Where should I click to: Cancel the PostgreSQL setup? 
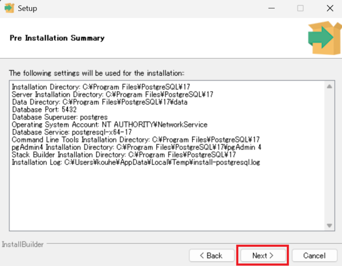coord(314,255)
